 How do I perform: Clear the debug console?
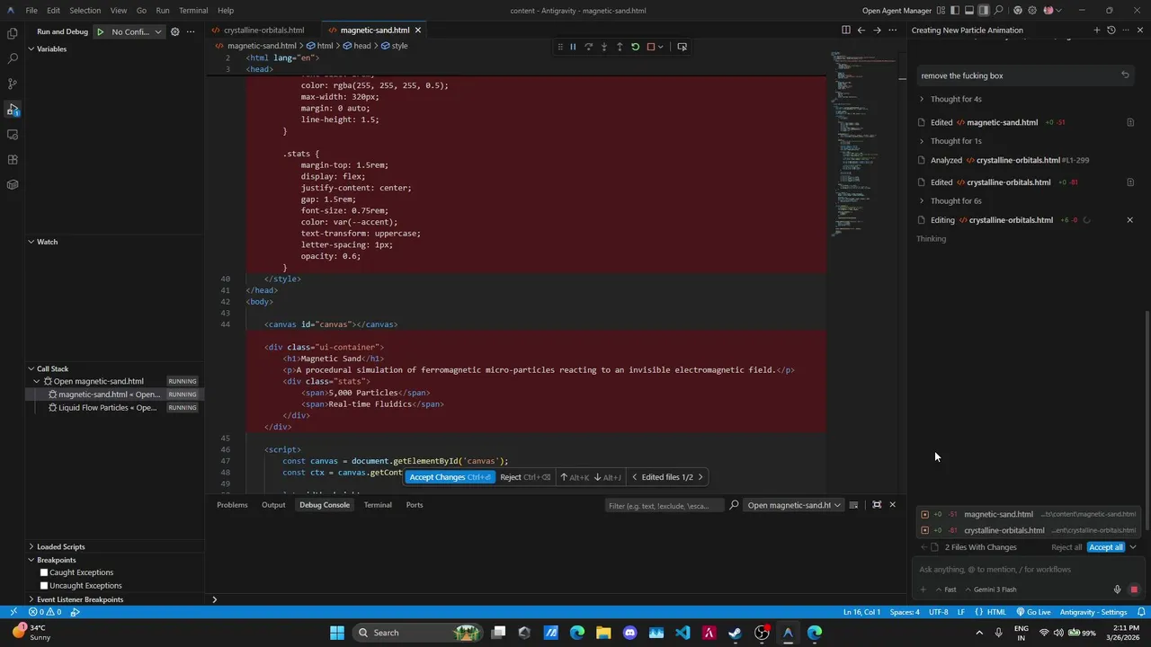click(x=853, y=505)
